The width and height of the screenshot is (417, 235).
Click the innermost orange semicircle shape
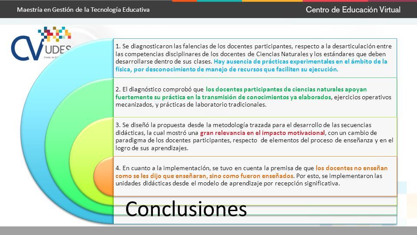105,176
